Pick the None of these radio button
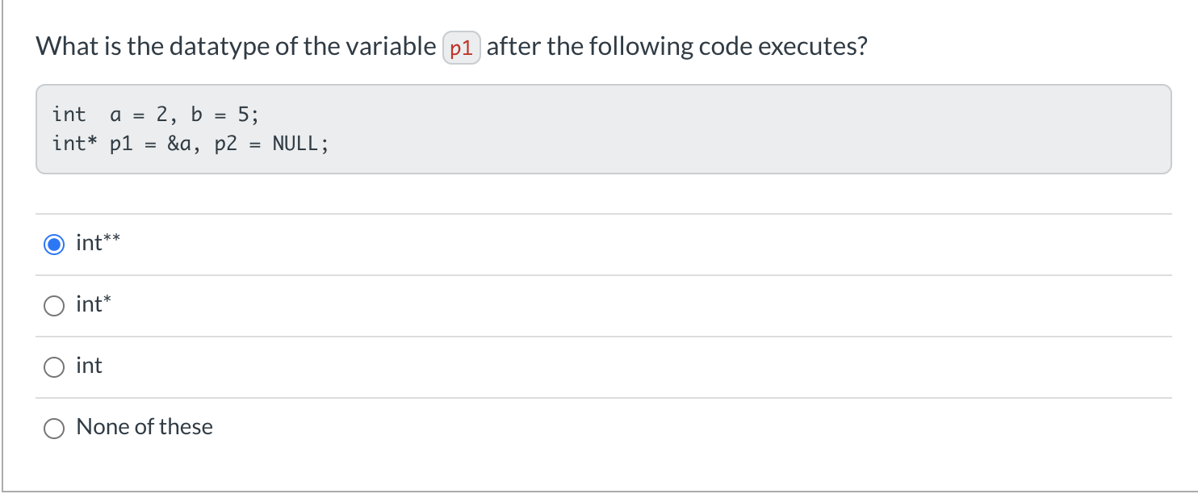The width and height of the screenshot is (1198, 494). (54, 428)
